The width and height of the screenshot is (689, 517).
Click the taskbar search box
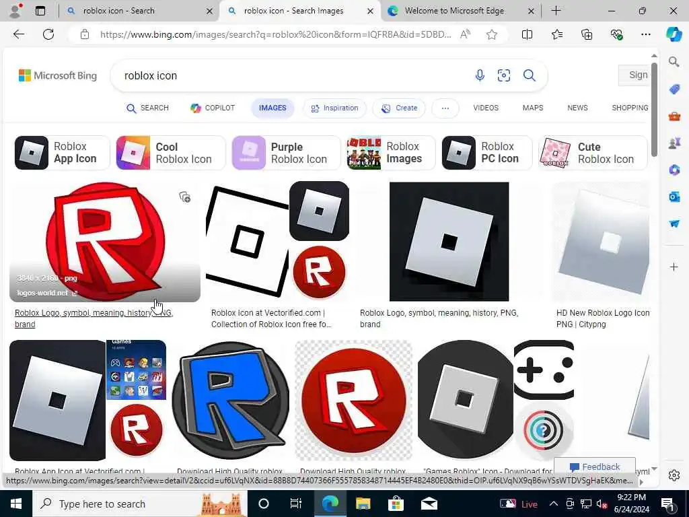coord(140,504)
